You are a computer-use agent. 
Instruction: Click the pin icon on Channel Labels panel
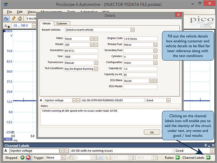(x=205, y=145)
